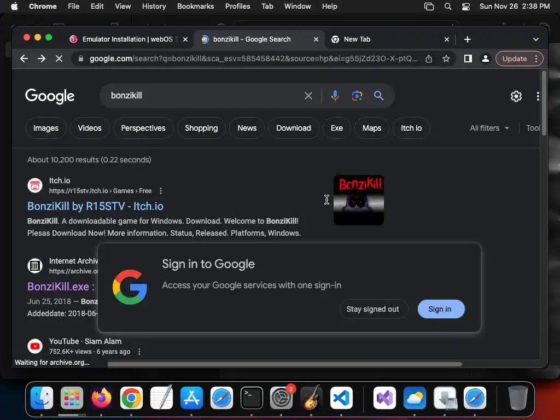
Task: Open the BonziKill.exe archive link
Action: 61,287
